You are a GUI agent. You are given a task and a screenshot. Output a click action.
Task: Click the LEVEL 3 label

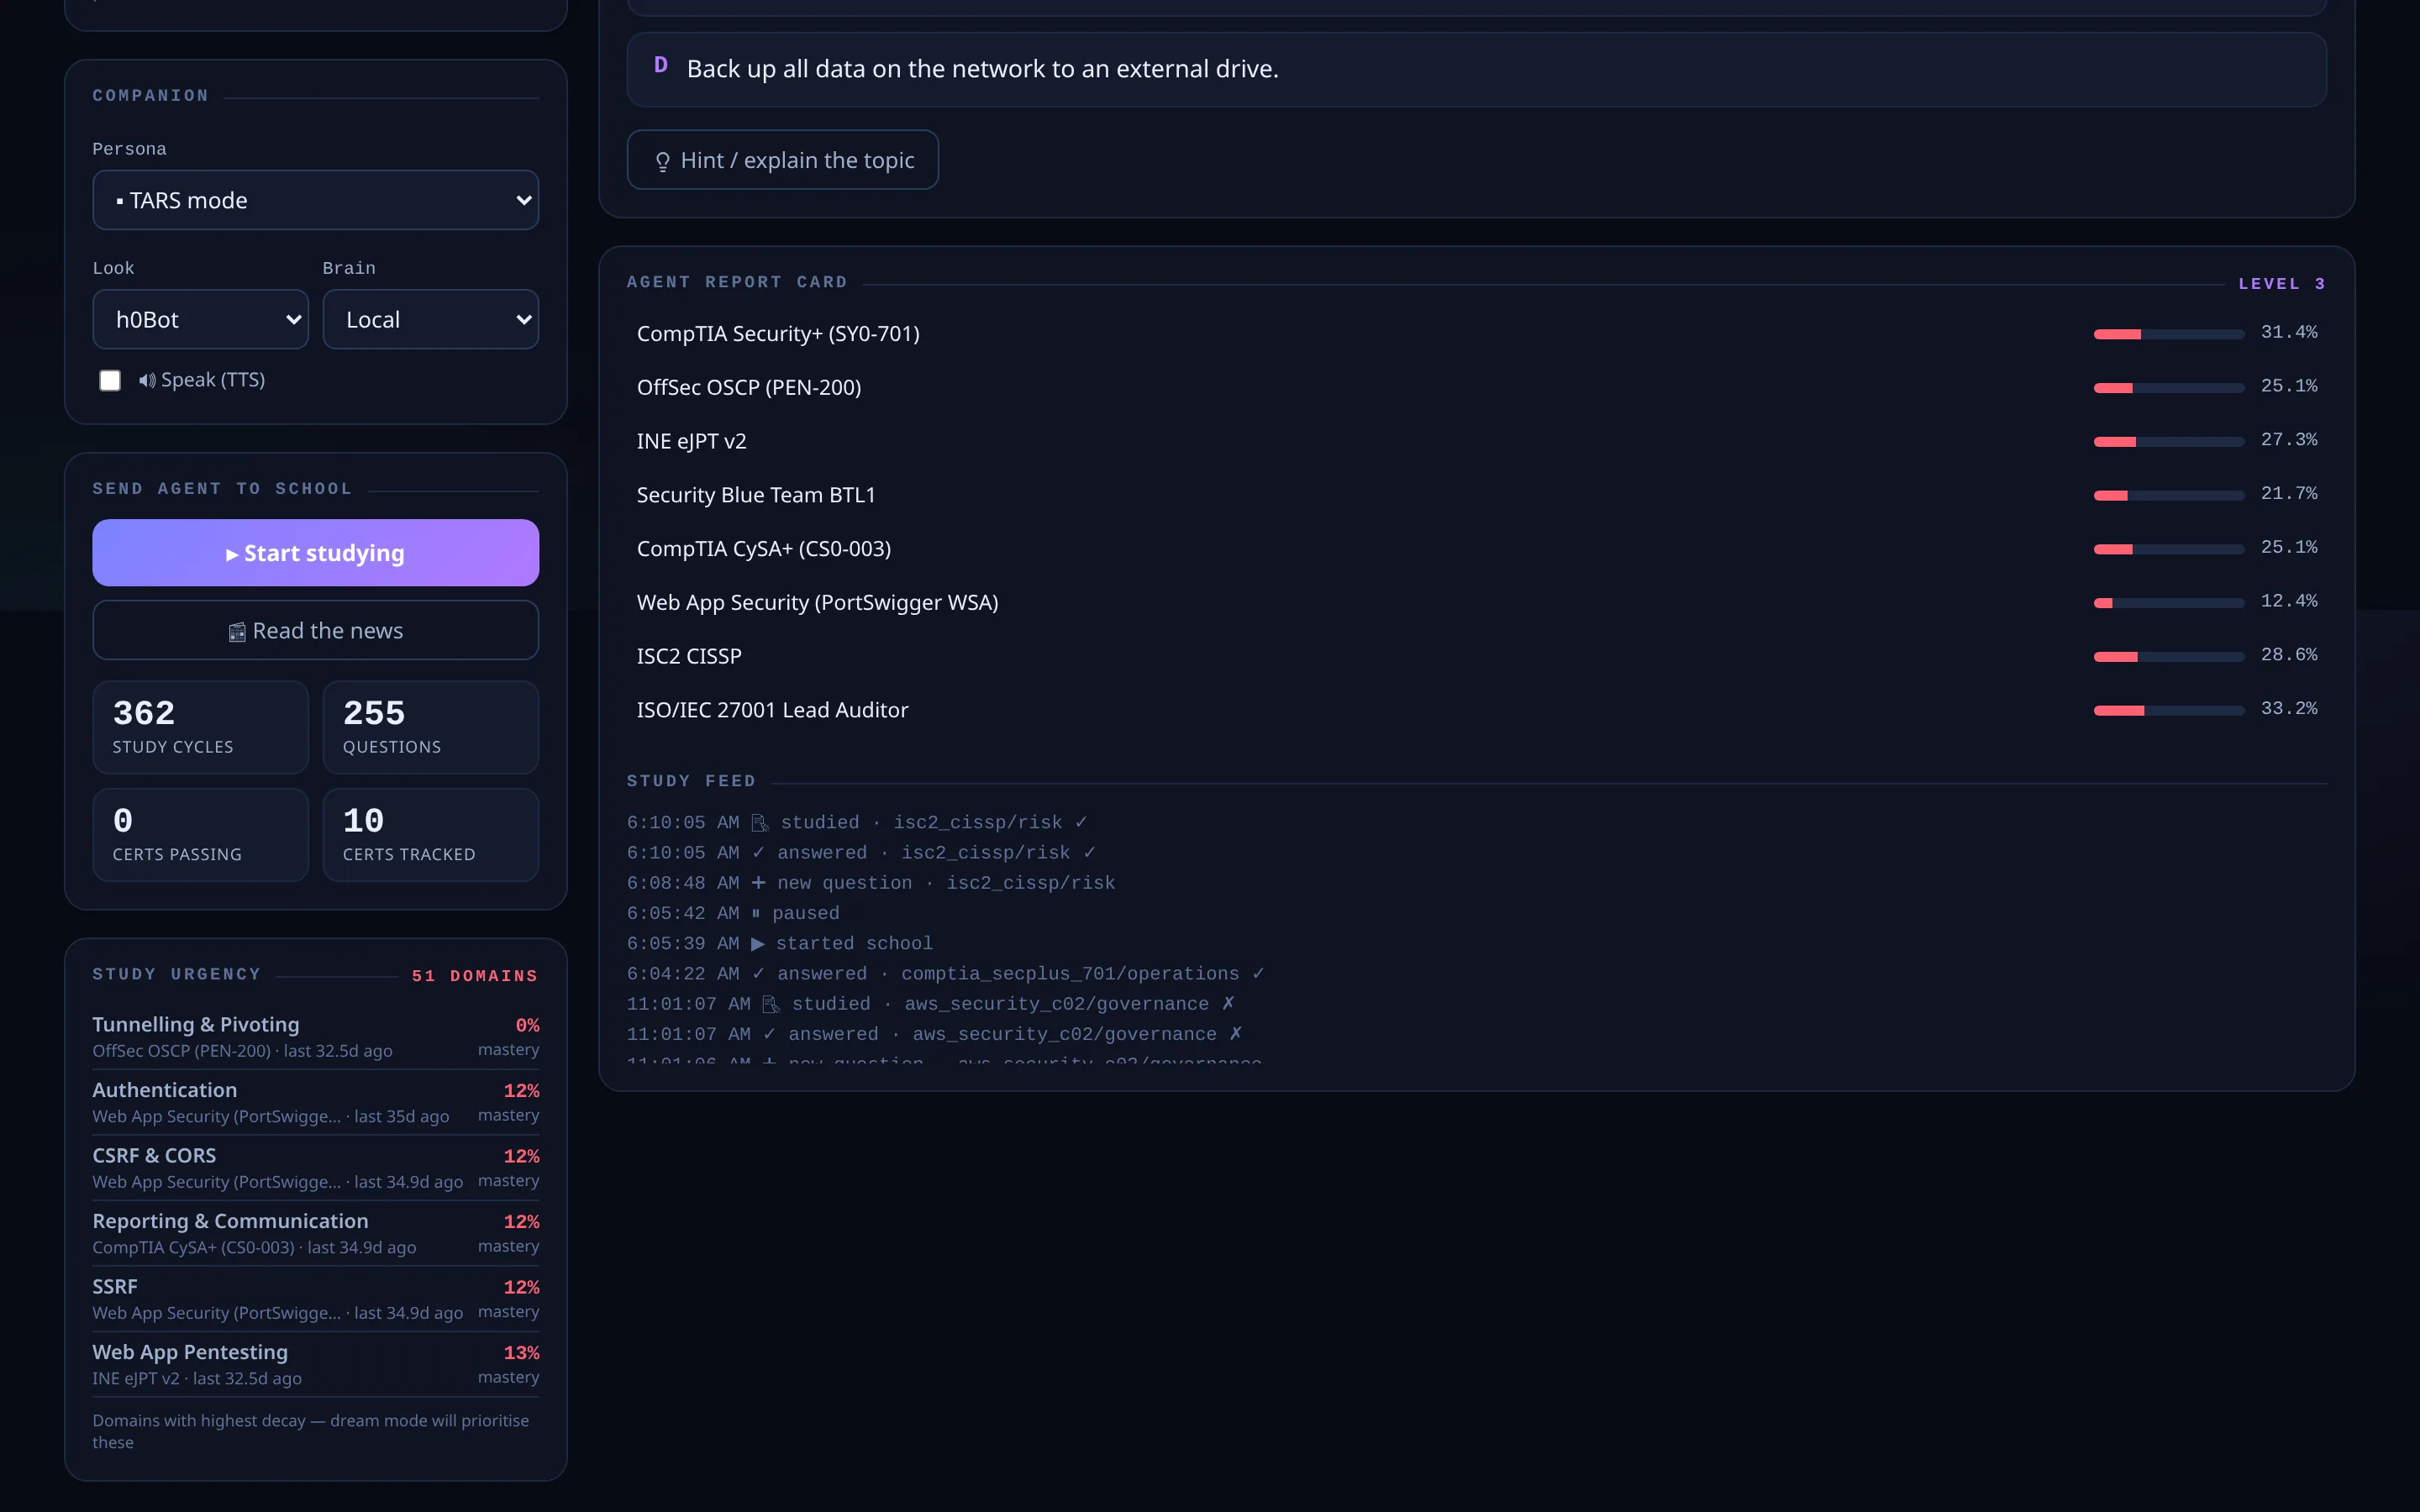click(2282, 284)
